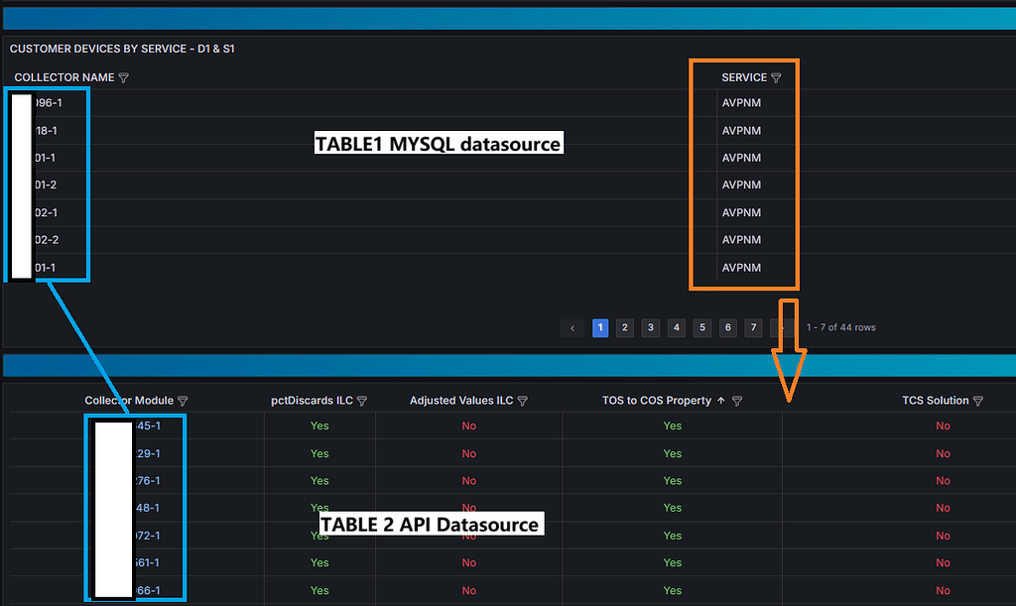Select an AVPNM cell in SERVICE column
The height and width of the screenshot is (606, 1016).
coord(742,157)
